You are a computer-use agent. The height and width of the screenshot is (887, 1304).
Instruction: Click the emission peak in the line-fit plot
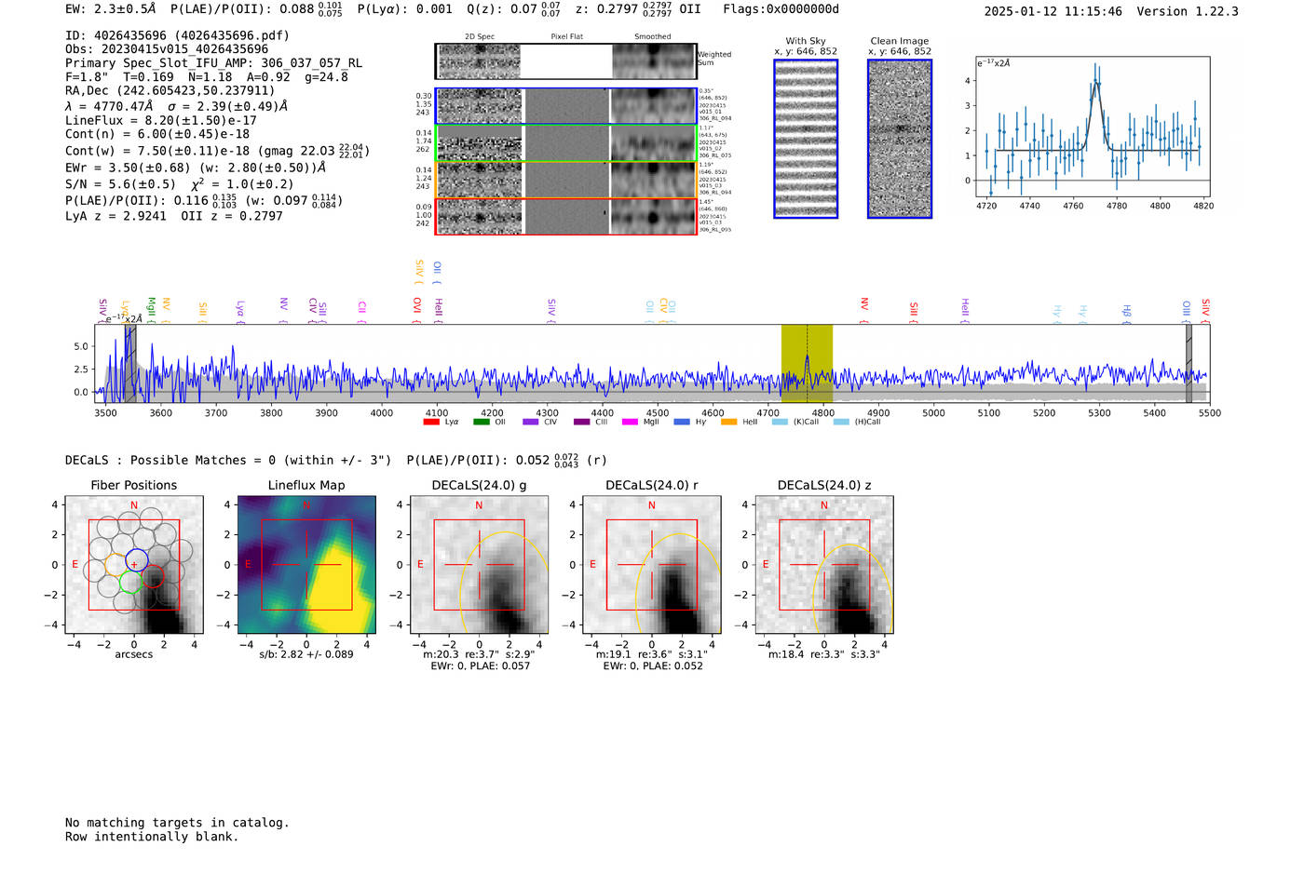(1095, 84)
